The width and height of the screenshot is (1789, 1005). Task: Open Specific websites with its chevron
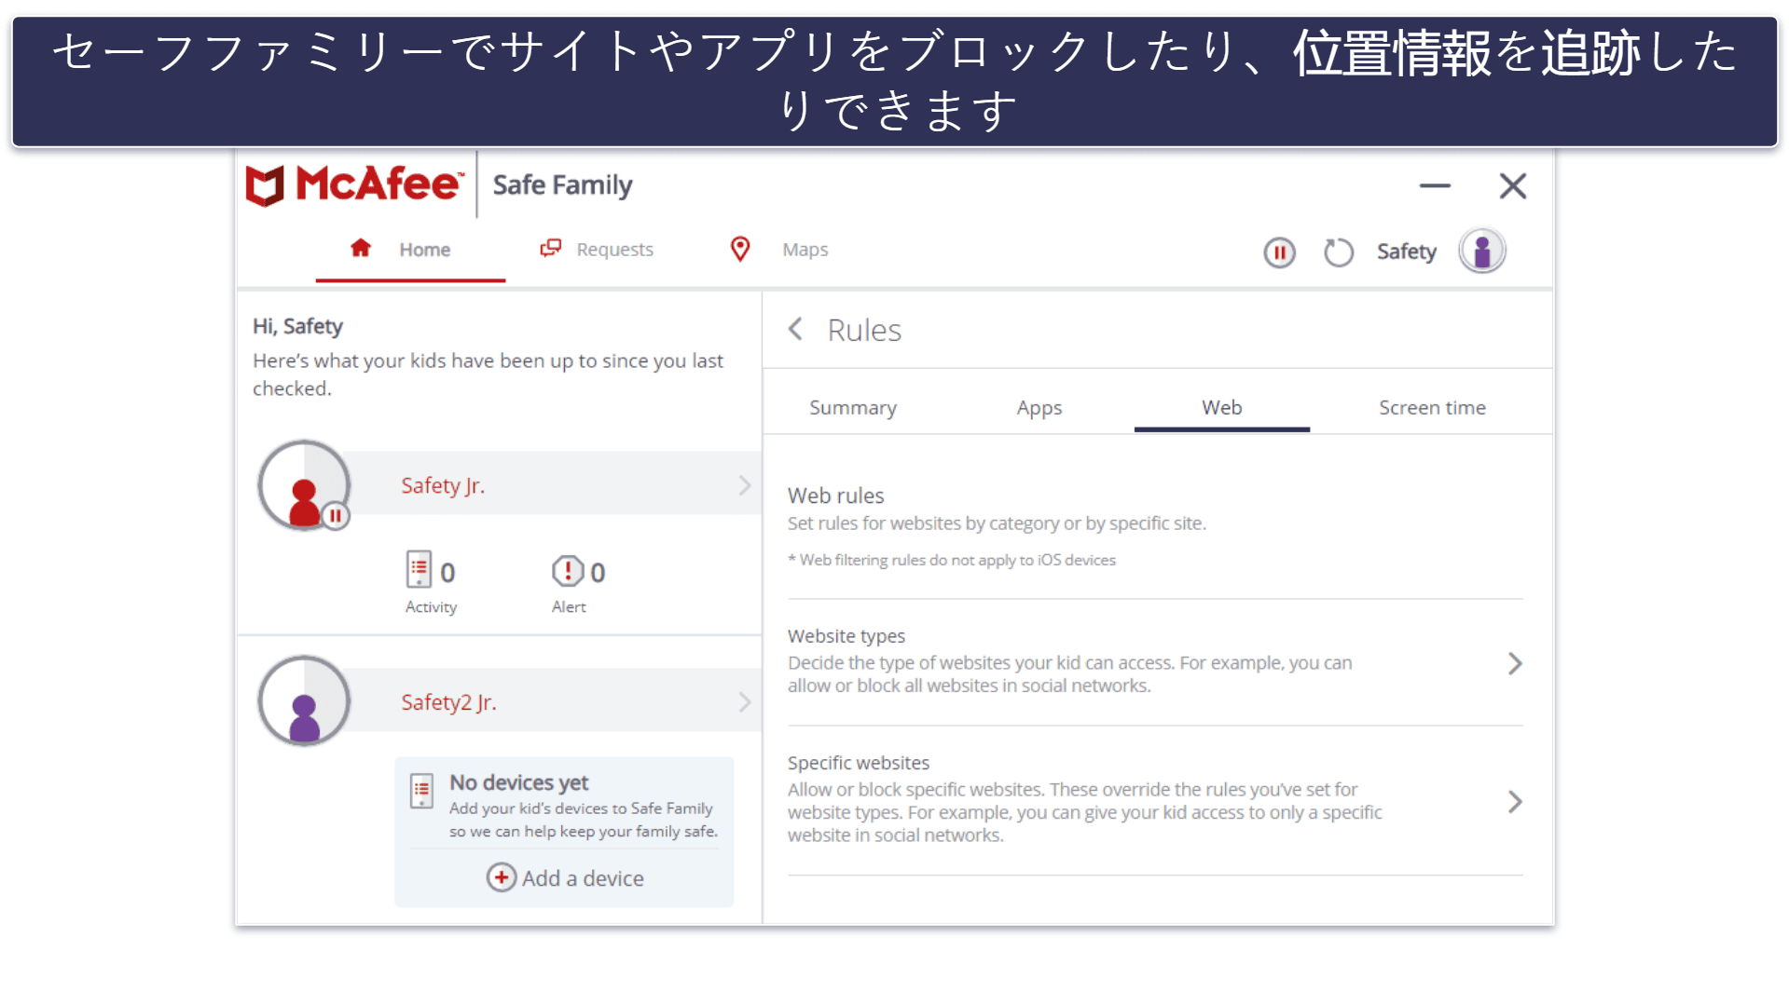coord(1515,801)
